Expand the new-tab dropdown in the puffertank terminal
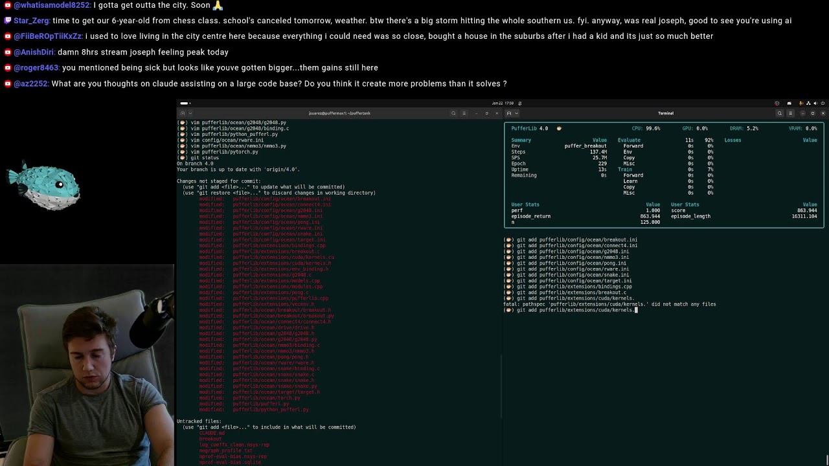The image size is (829, 466). coord(190,113)
